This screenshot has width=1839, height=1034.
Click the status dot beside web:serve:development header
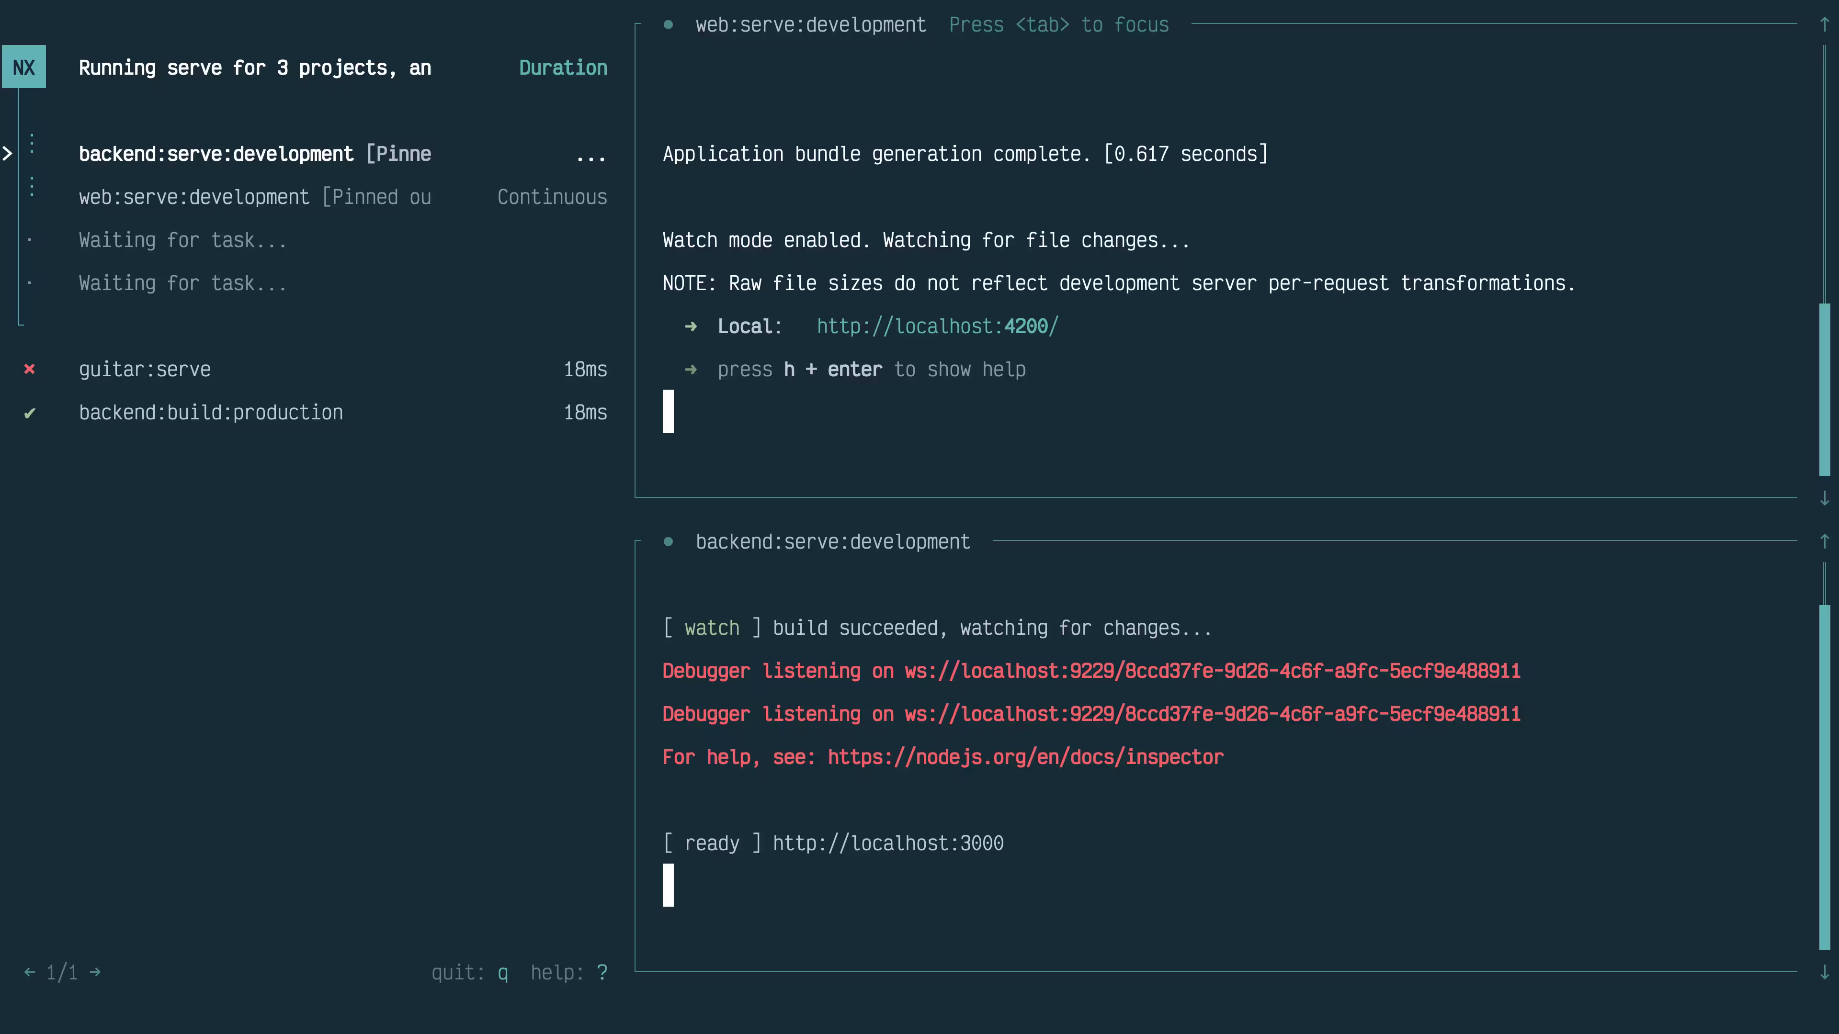pyautogui.click(x=669, y=23)
